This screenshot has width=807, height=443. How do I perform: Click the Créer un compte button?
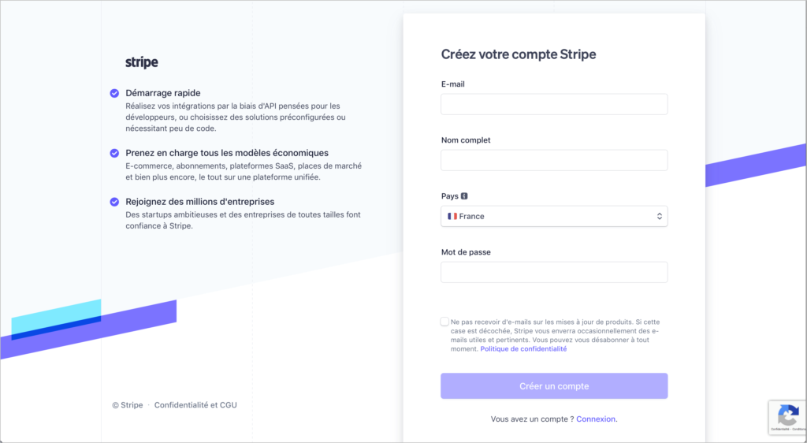[554, 386]
